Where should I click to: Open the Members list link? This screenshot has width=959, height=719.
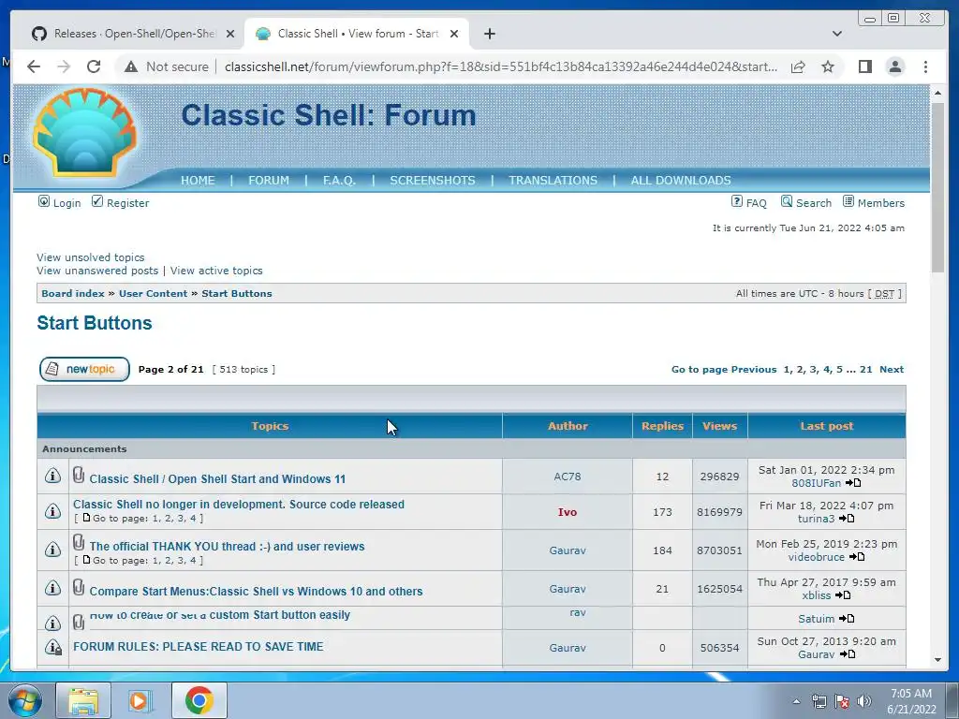point(880,203)
